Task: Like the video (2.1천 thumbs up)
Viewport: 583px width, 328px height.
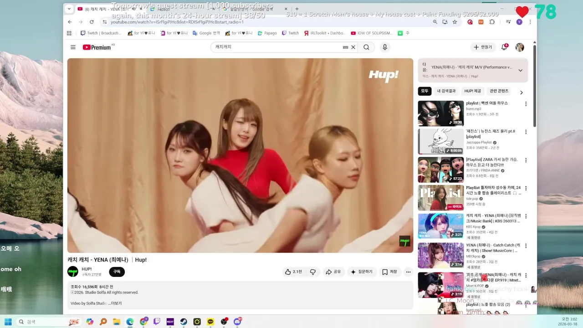Action: 293,272
